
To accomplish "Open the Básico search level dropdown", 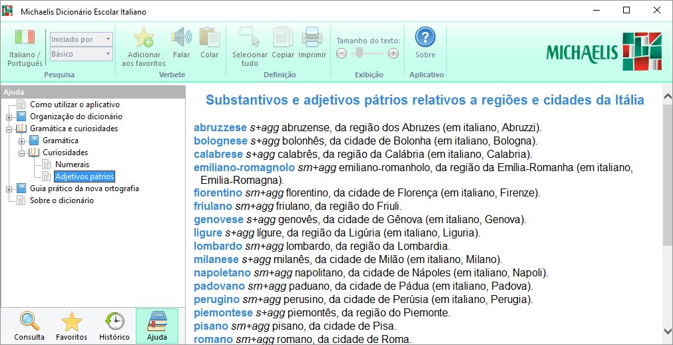I will pos(82,54).
